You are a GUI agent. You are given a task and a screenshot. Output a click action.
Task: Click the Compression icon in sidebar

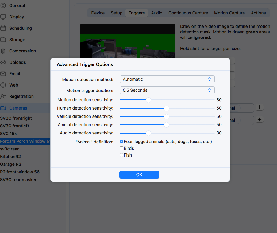[3, 51]
